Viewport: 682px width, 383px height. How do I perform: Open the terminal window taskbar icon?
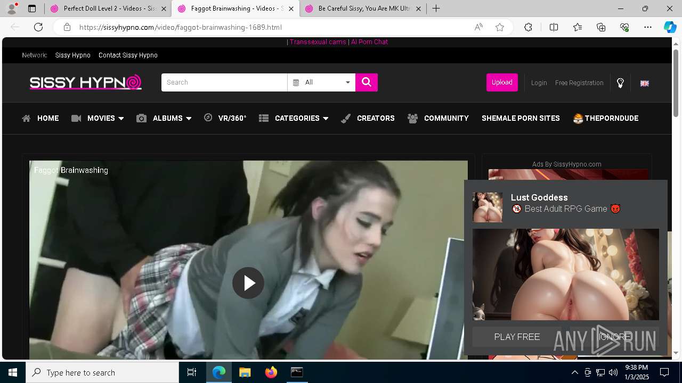pyautogui.click(x=297, y=372)
